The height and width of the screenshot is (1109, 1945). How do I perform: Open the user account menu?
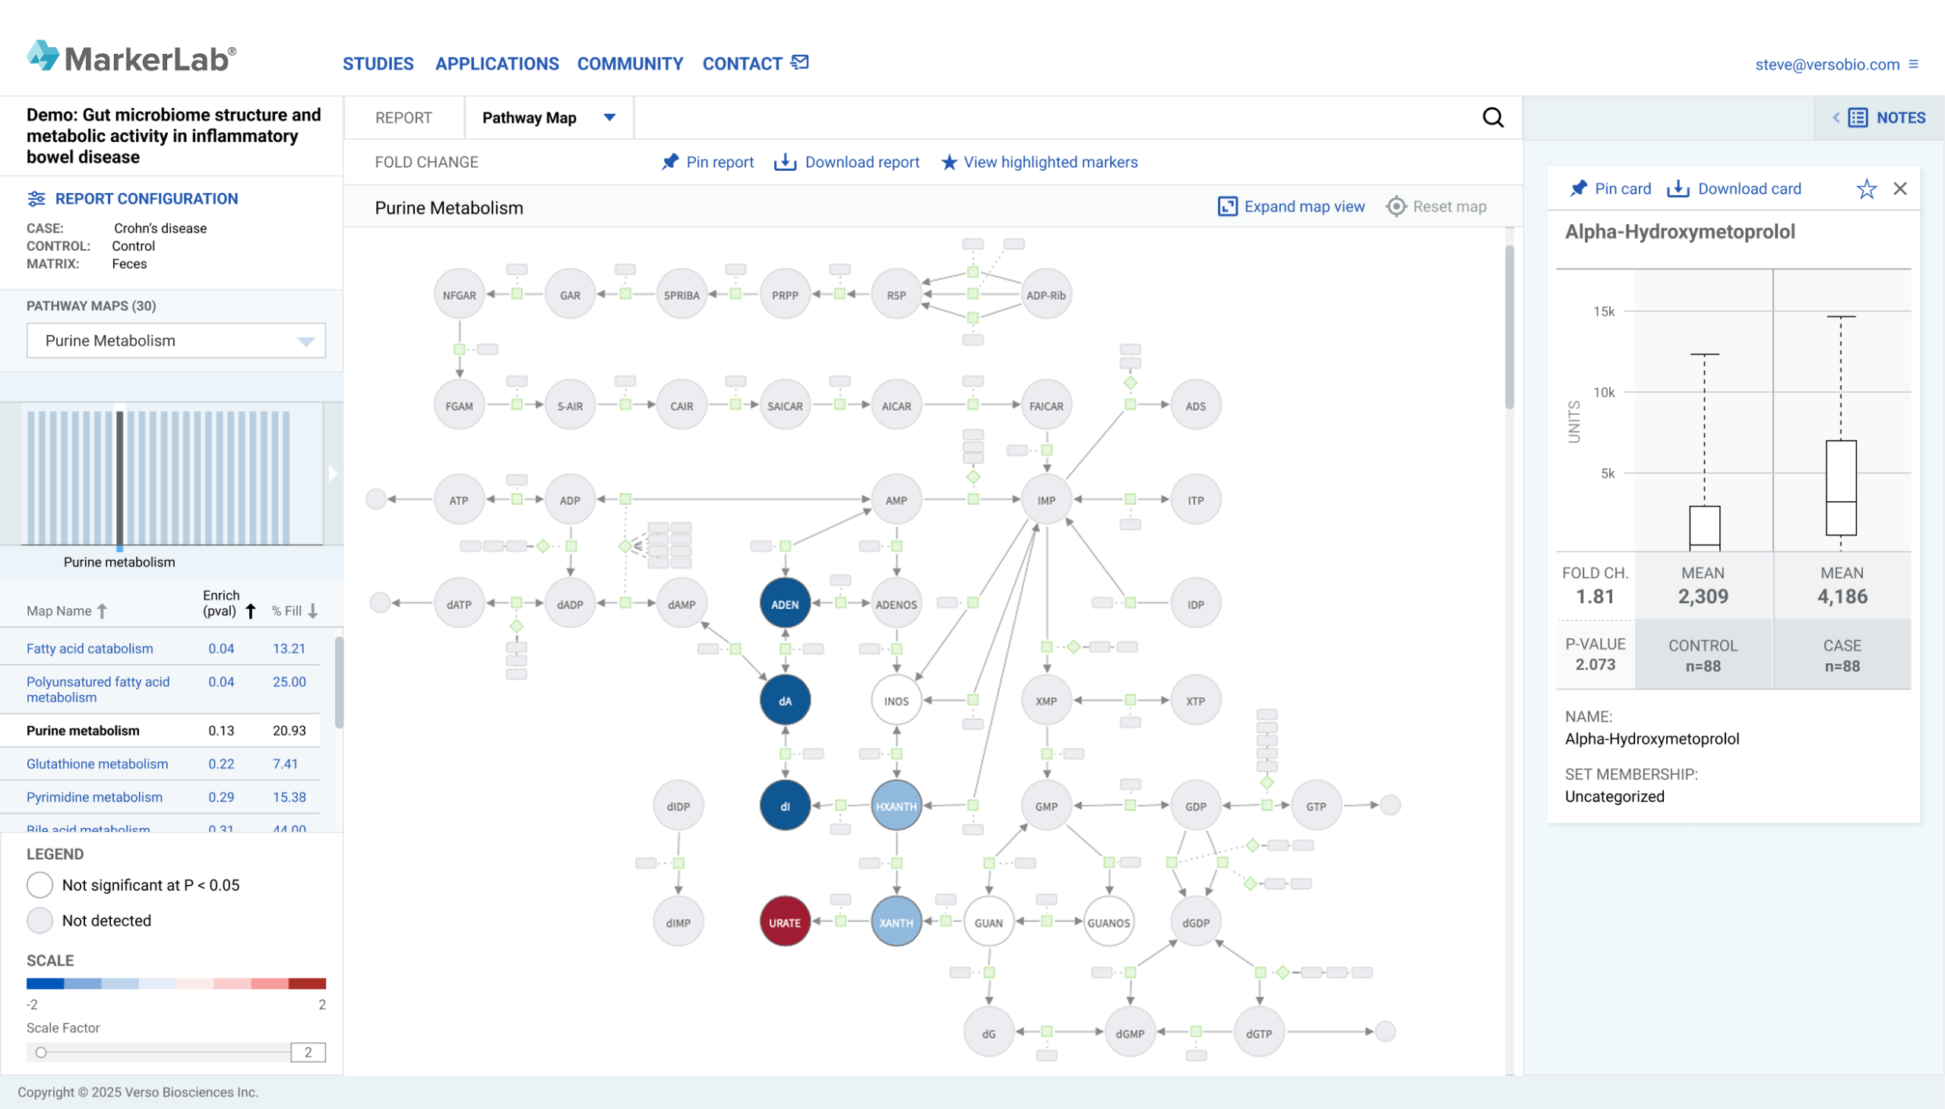pos(1913,65)
